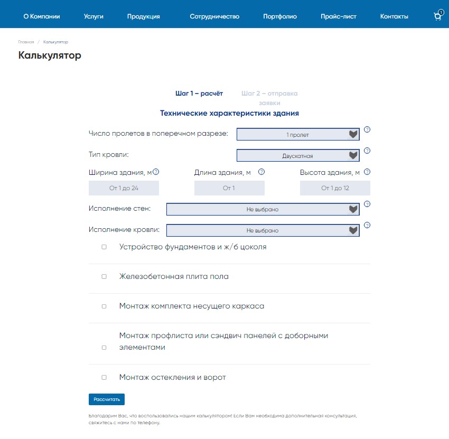Follow the Главная breadcrumb link
Image resolution: width=449 pixels, height=439 pixels.
26,42
